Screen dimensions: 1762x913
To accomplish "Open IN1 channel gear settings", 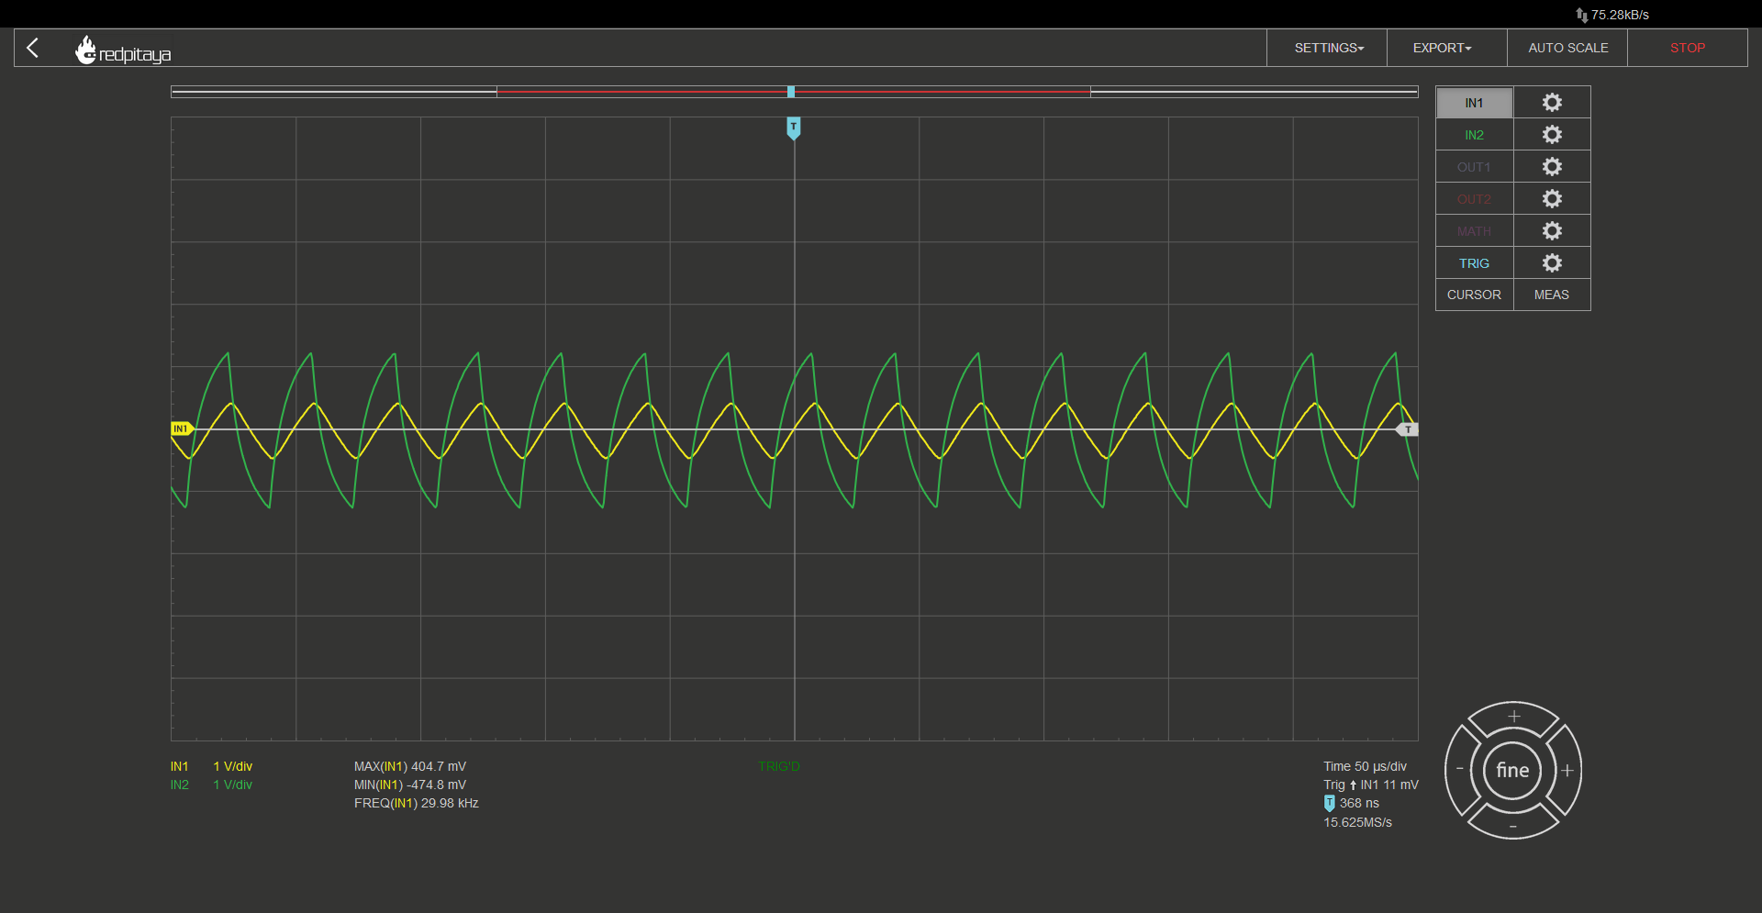I will coord(1552,103).
